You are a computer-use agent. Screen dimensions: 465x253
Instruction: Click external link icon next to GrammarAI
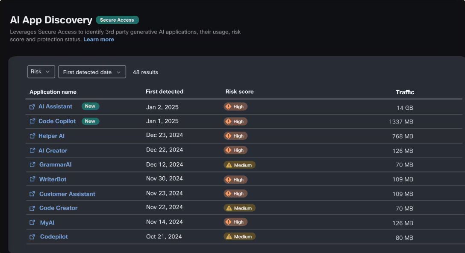click(x=32, y=164)
